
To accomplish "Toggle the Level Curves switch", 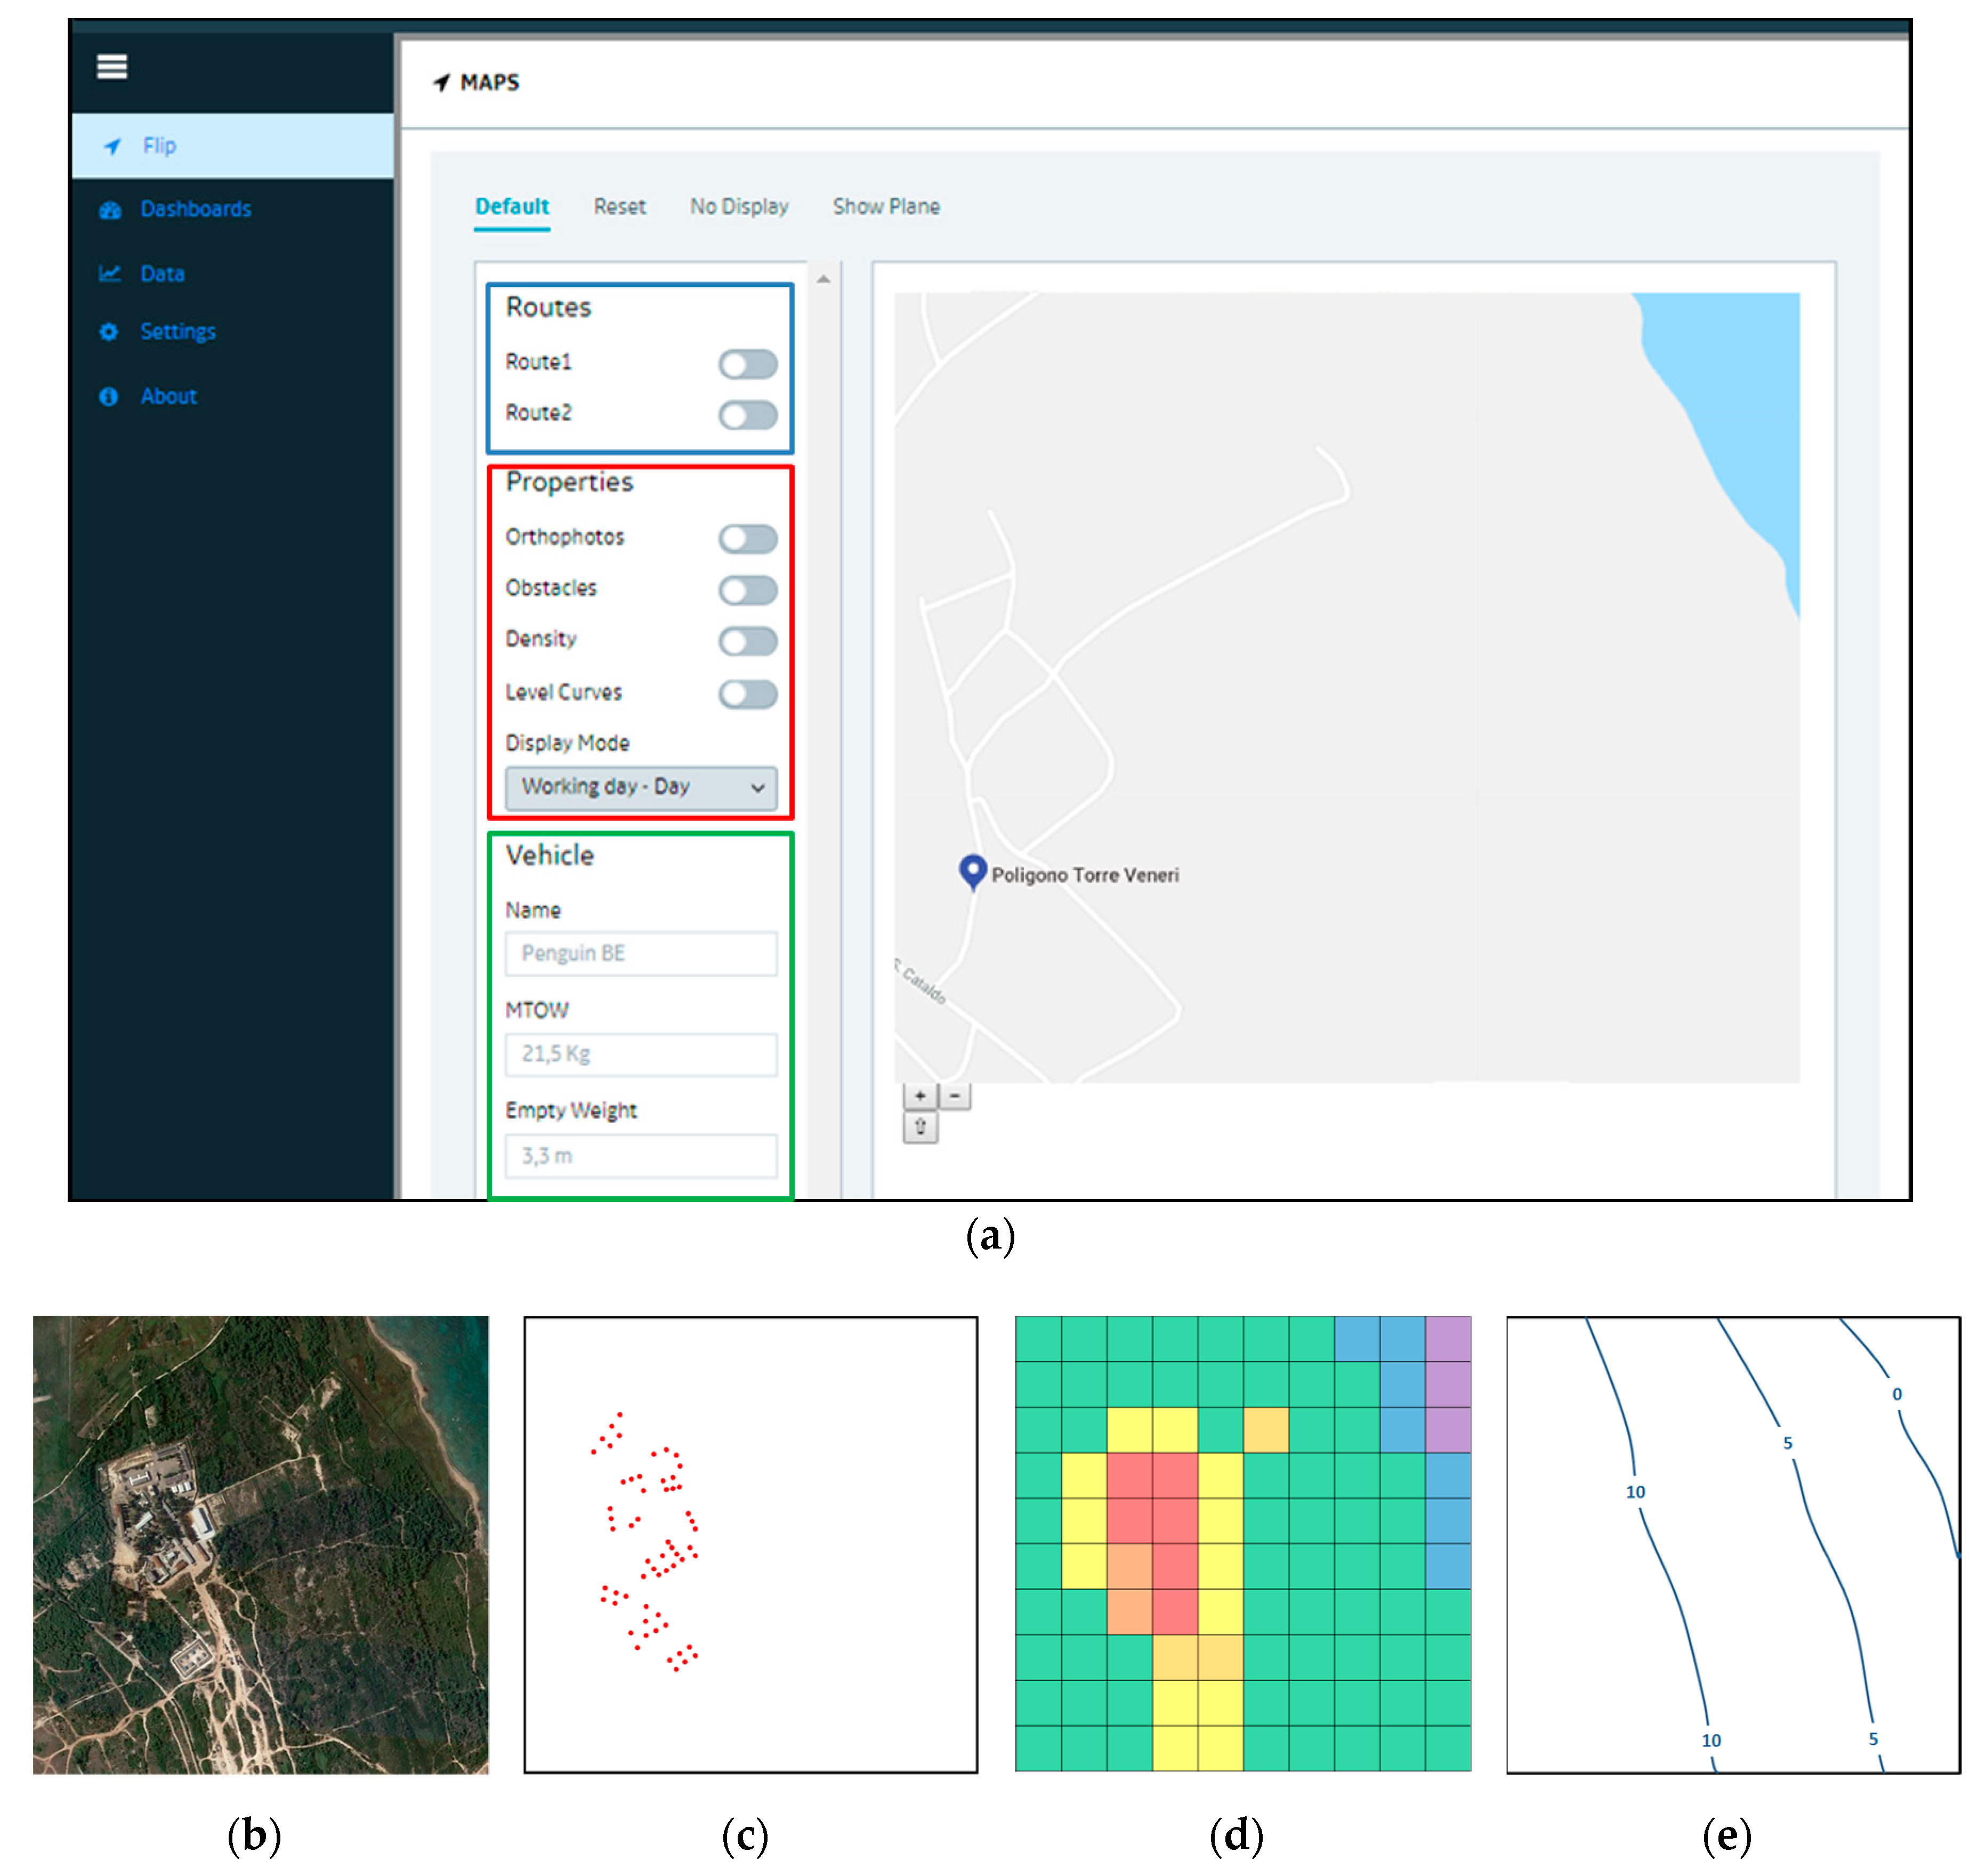I will 747,694.
